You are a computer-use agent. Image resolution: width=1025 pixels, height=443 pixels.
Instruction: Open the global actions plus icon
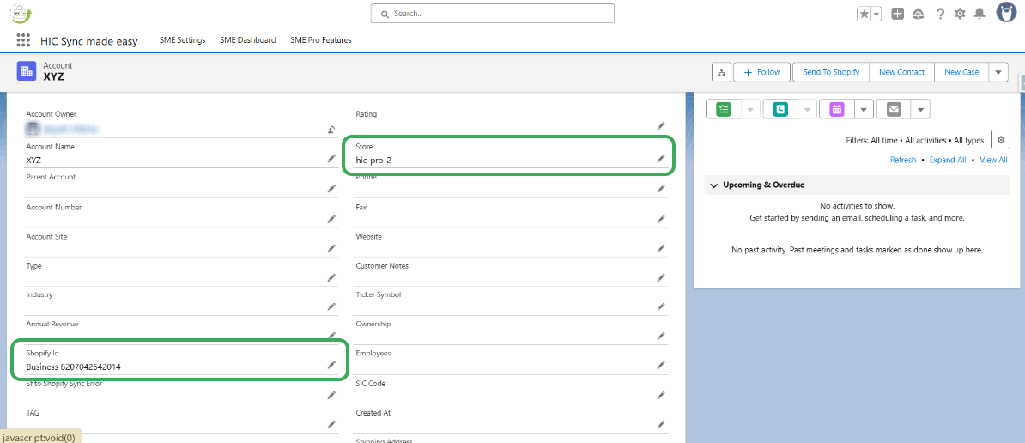coord(897,14)
